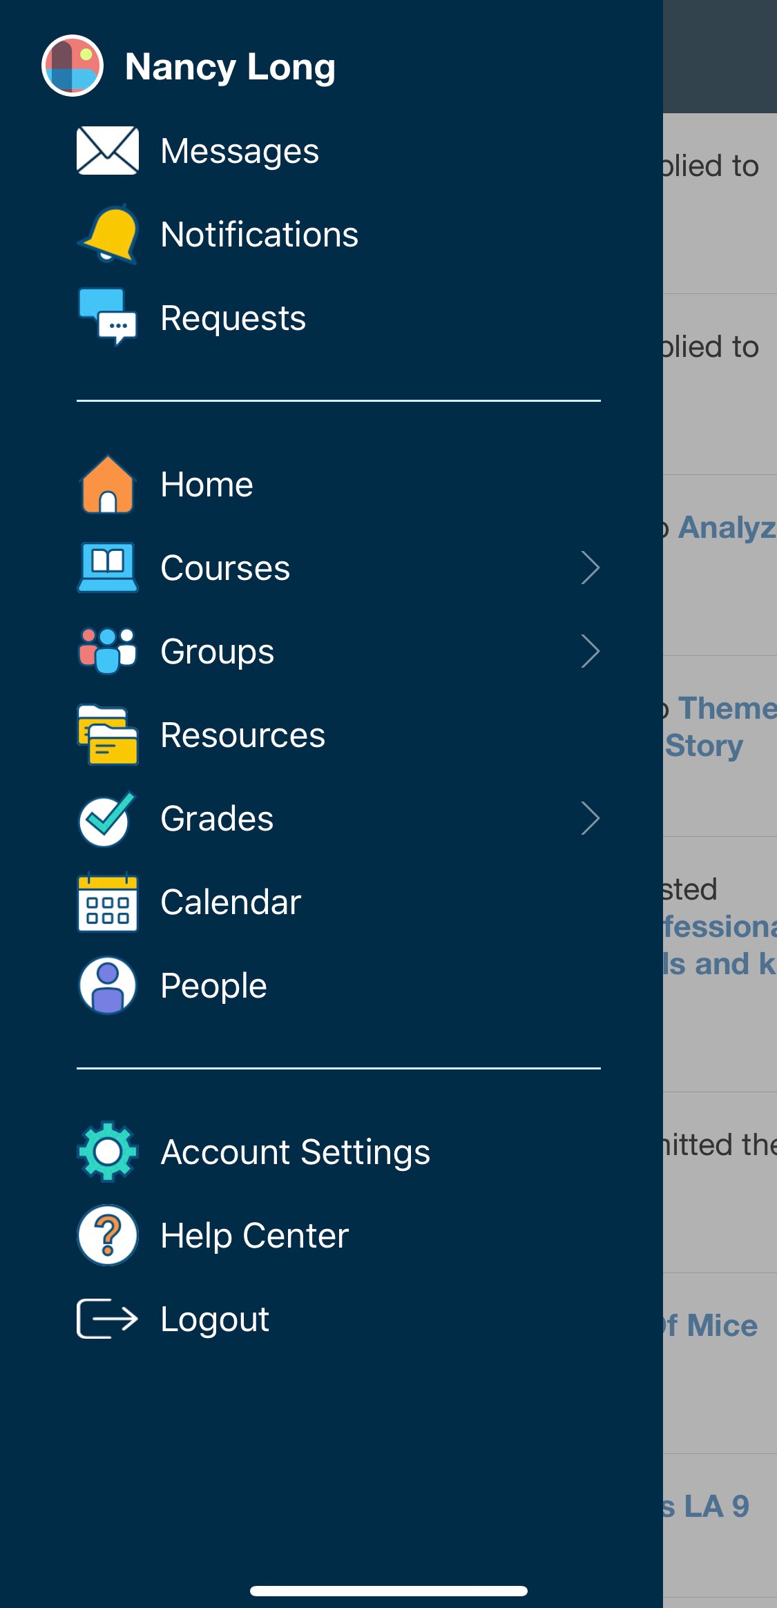Tap the Help Center question mark icon
The image size is (777, 1608).
[x=108, y=1235]
